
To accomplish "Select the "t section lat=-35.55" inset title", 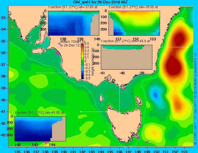I will [133, 7].
